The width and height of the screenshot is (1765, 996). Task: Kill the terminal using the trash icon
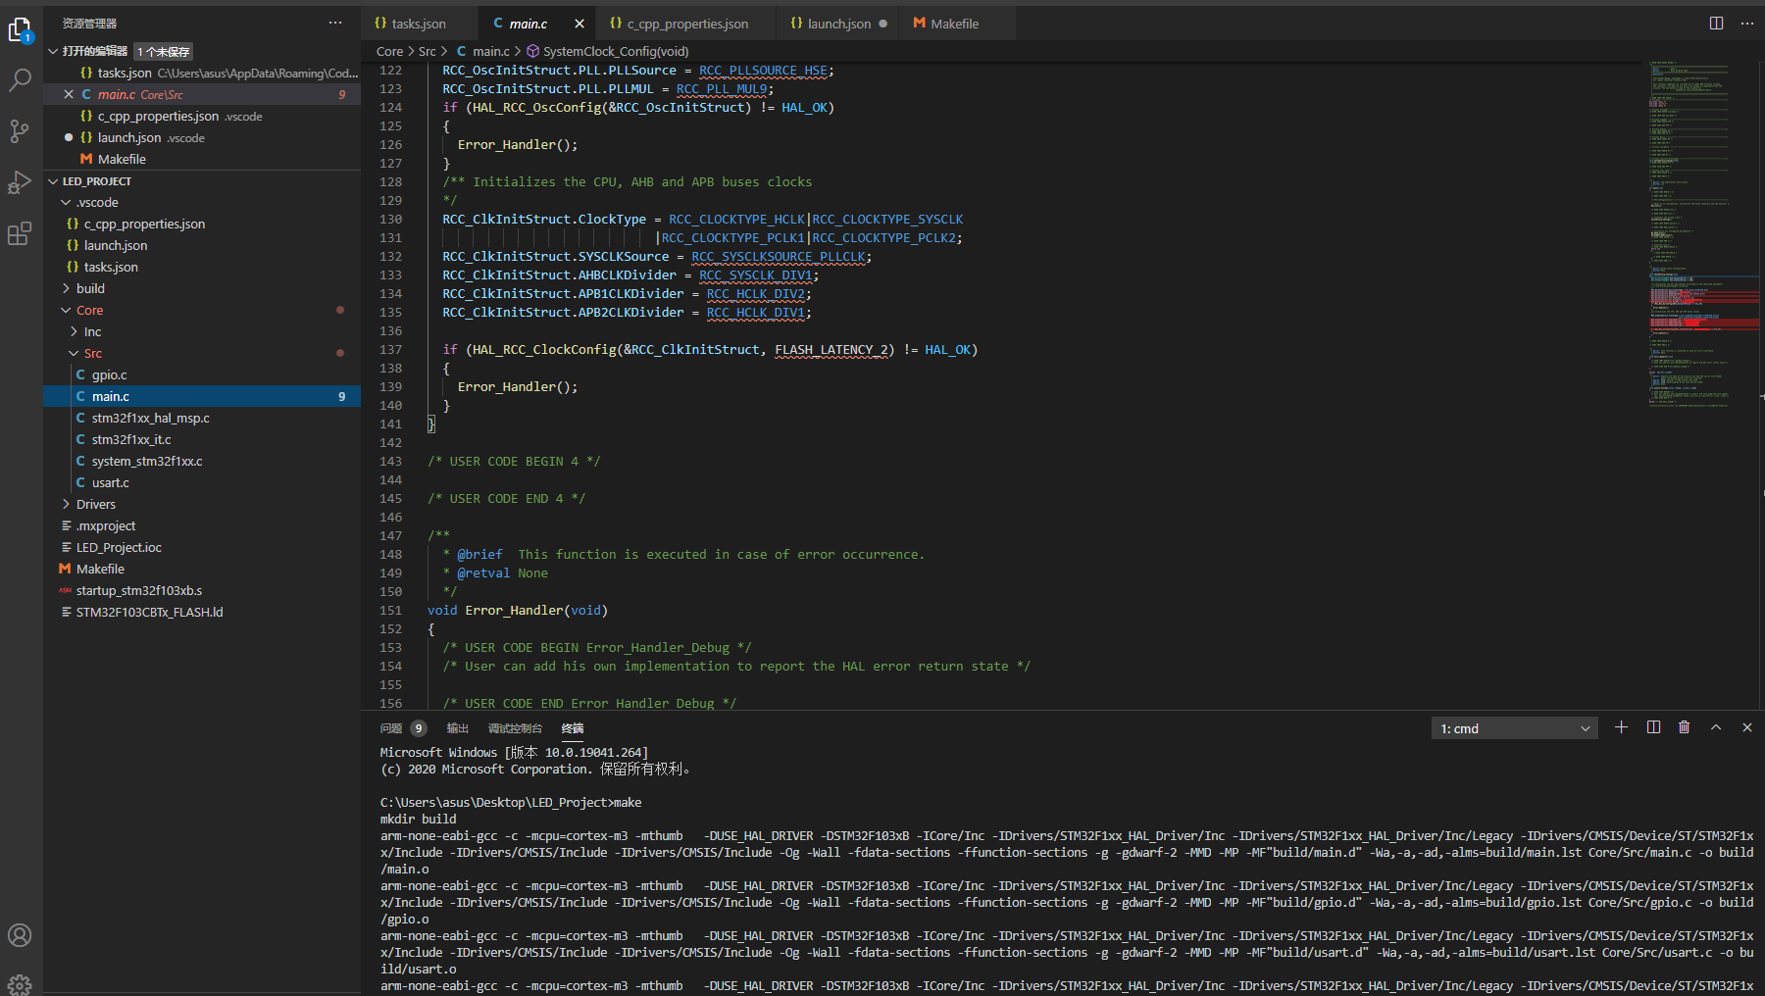click(1685, 727)
